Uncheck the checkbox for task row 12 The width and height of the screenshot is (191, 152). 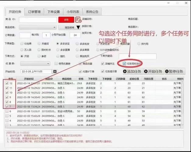(x=7, y=83)
